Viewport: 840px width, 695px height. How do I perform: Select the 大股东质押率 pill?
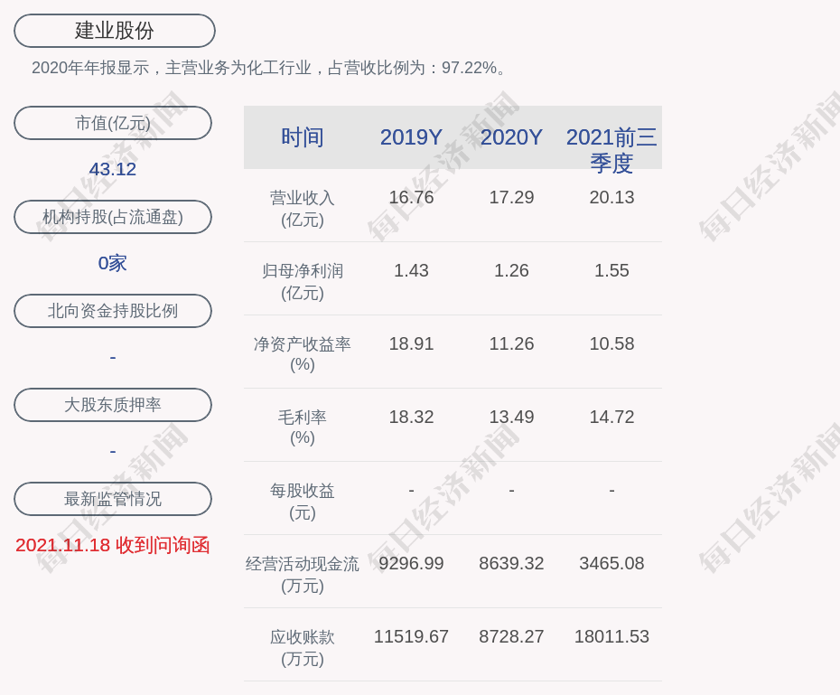pyautogui.click(x=113, y=405)
